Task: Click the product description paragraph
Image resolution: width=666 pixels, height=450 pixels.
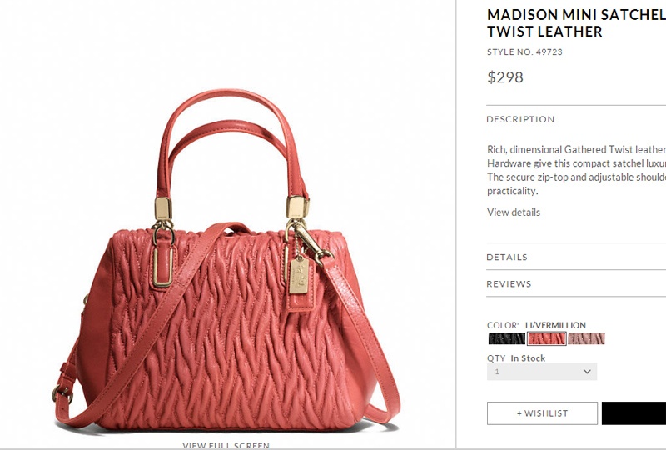Action: (576, 170)
